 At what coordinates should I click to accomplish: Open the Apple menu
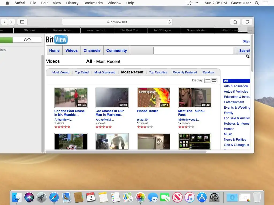[x=7, y=3]
